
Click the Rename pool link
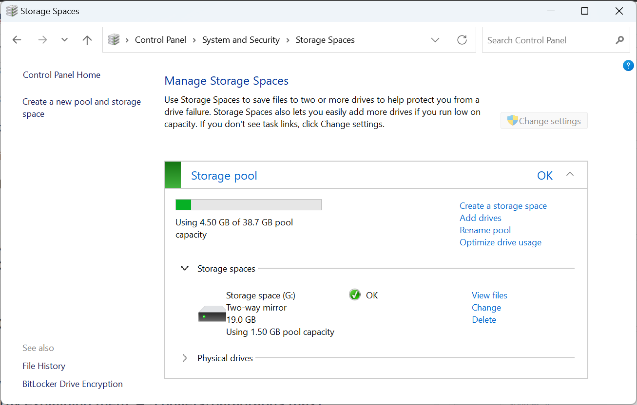click(x=485, y=230)
